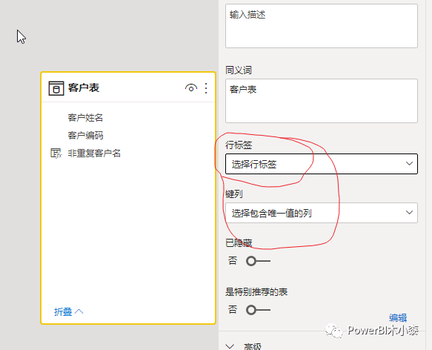432x350 pixels.
Task: Toggle the 是特别推荐的表 switch
Action: click(x=258, y=310)
